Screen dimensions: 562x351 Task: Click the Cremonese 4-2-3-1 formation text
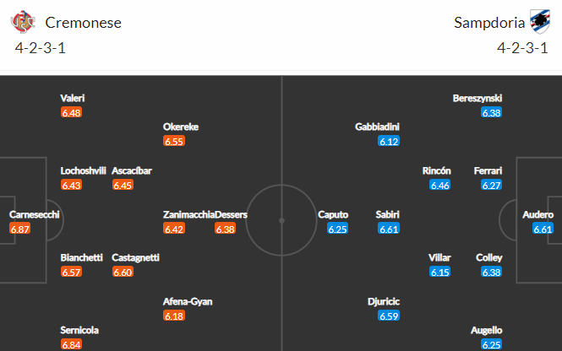tap(41, 47)
